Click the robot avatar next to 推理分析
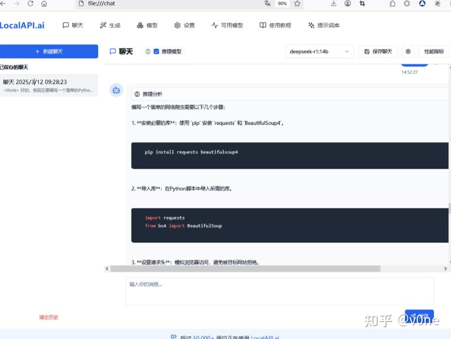The height and width of the screenshot is (339, 451). [x=116, y=90]
